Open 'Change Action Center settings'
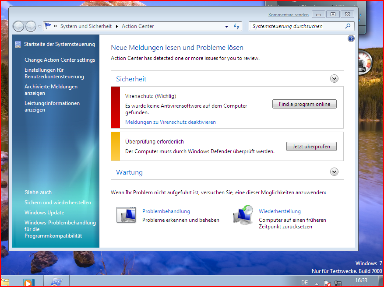Image resolution: width=384 pixels, height=287 pixels. click(60, 60)
